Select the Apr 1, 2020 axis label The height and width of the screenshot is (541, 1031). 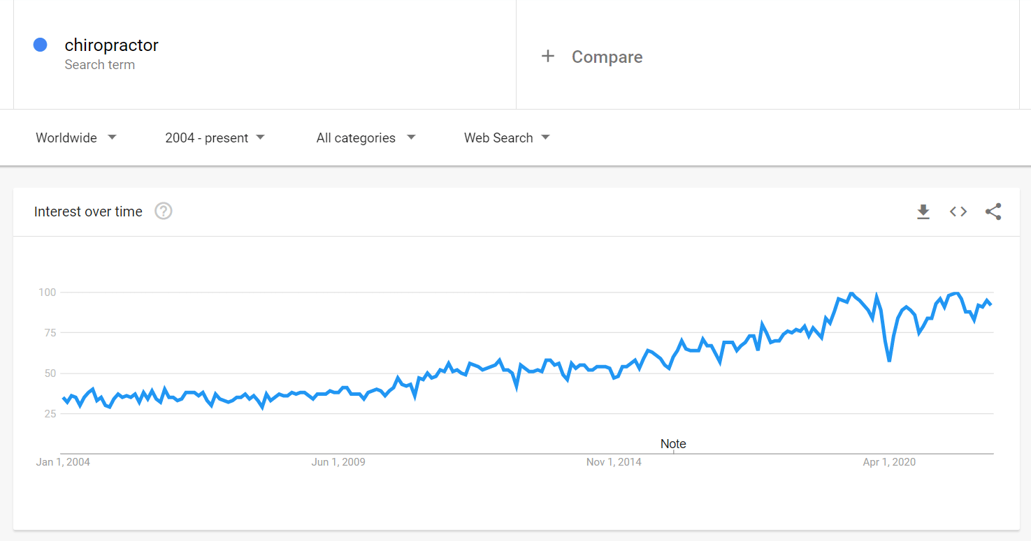point(889,462)
